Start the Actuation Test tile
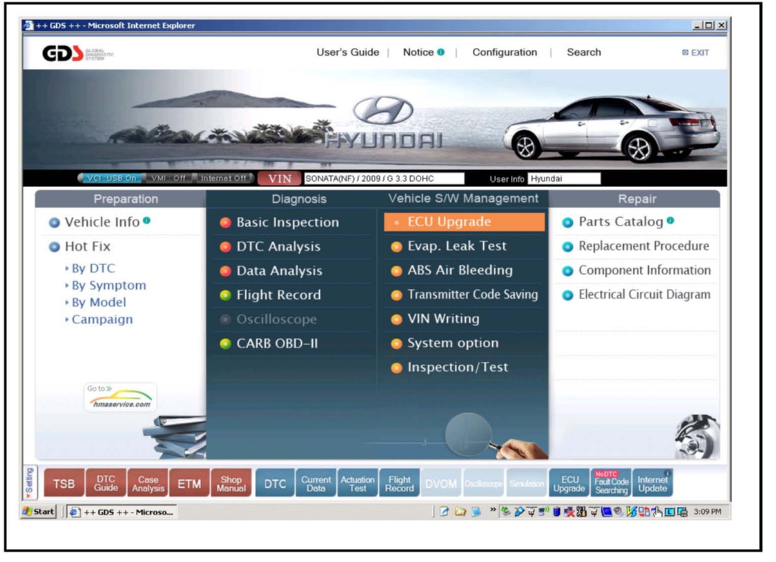This screenshot has width=776, height=562. (358, 484)
